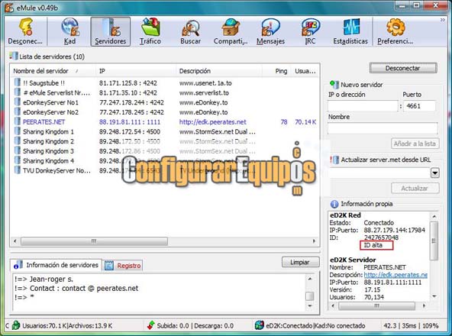Image resolution: width=452 pixels, height=336 pixels.
Task: Click IP cell 89.248.172.54 : 4500
Action: pos(130,132)
